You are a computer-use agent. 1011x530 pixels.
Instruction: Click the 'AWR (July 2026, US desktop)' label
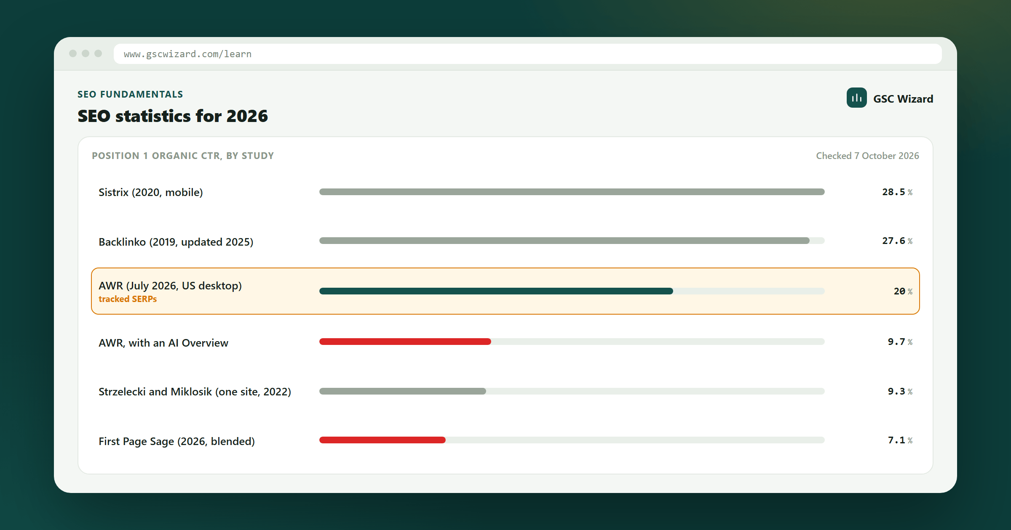(170, 286)
